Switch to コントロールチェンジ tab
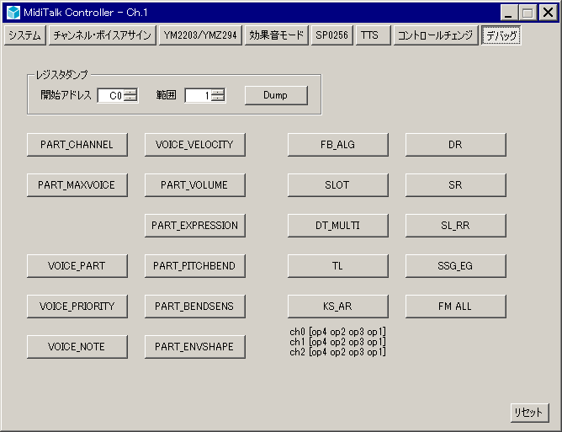The height and width of the screenshot is (432, 562). click(x=436, y=35)
